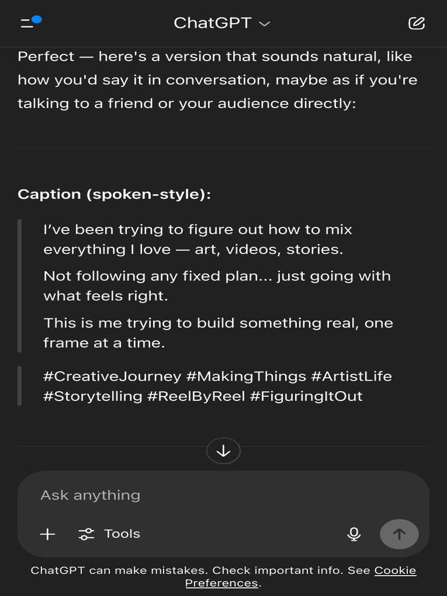Tap the scroll-to-bottom arrow button
Image resolution: width=447 pixels, height=596 pixels.
223,451
